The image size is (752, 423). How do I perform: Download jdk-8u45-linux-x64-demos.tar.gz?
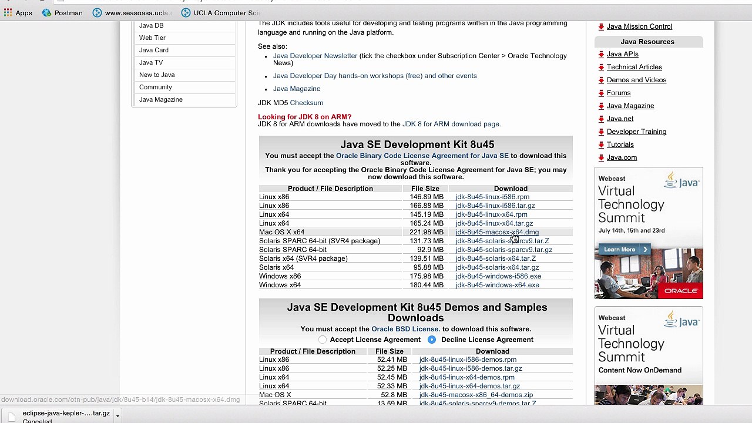(470, 386)
